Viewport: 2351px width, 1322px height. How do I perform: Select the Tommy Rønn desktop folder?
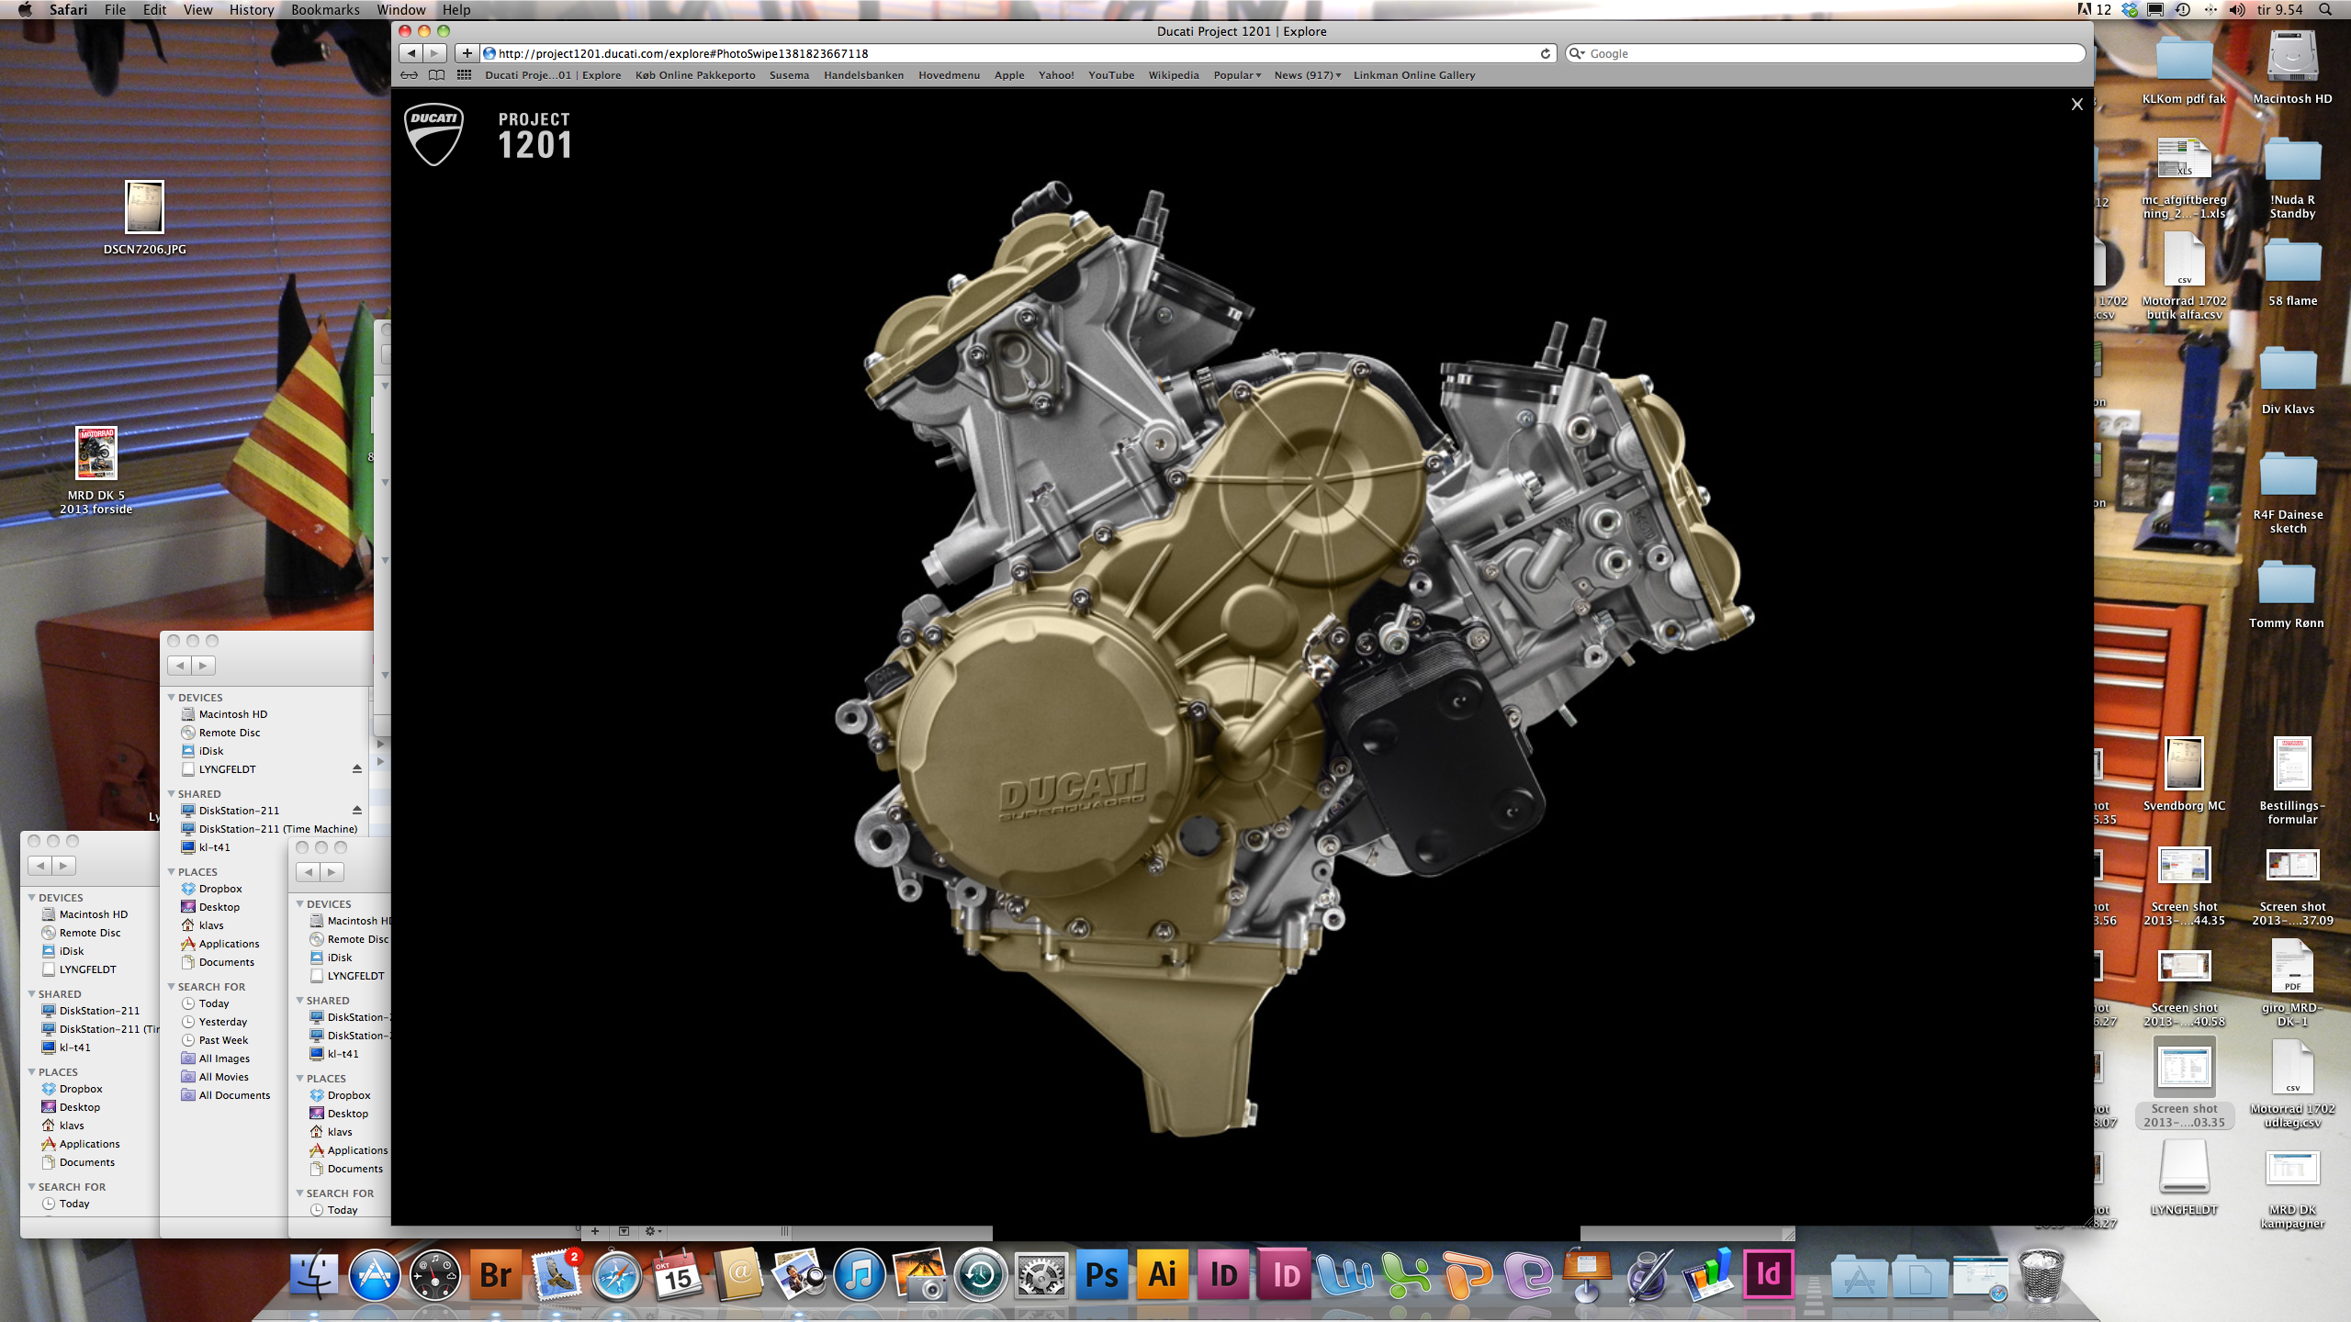pyautogui.click(x=2286, y=586)
